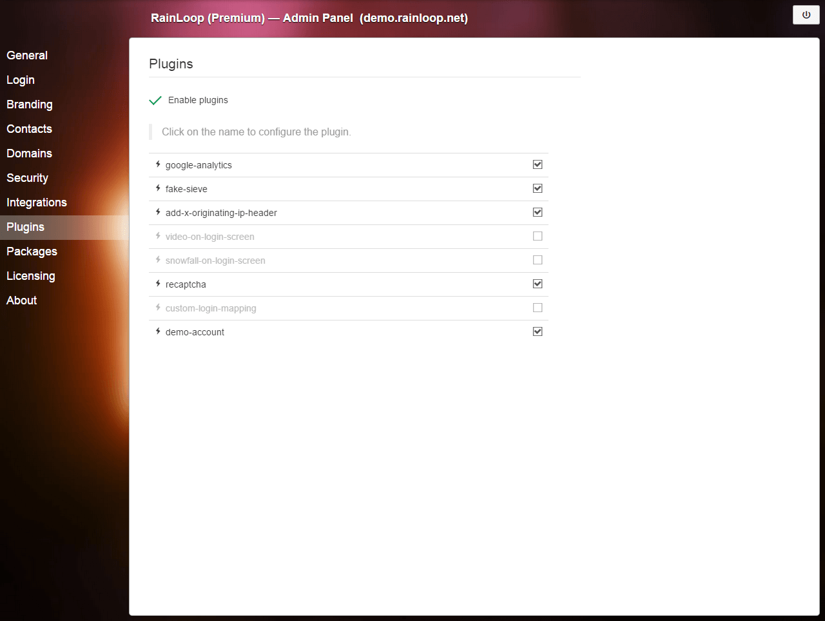Open the General settings section
The height and width of the screenshot is (621, 825).
(27, 55)
